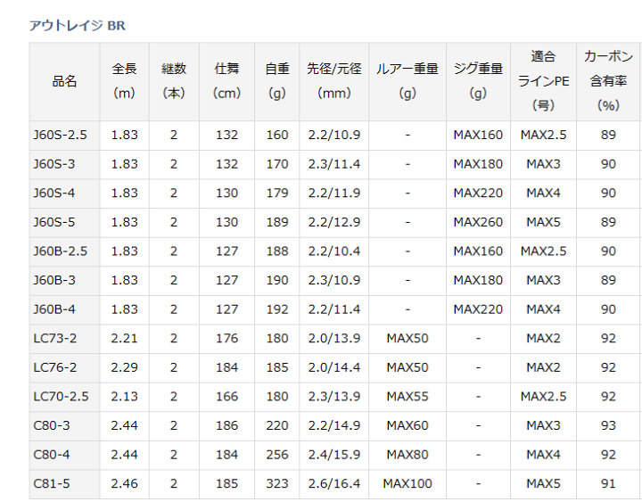Viewport: 642px width, 502px height.
Task: Click the LC73-2 model name cell
Action: 55,338
